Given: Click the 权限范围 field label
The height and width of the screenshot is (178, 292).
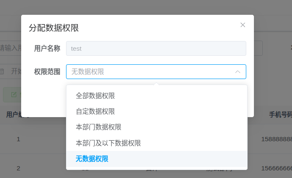Looking at the screenshot, I should (x=47, y=71).
